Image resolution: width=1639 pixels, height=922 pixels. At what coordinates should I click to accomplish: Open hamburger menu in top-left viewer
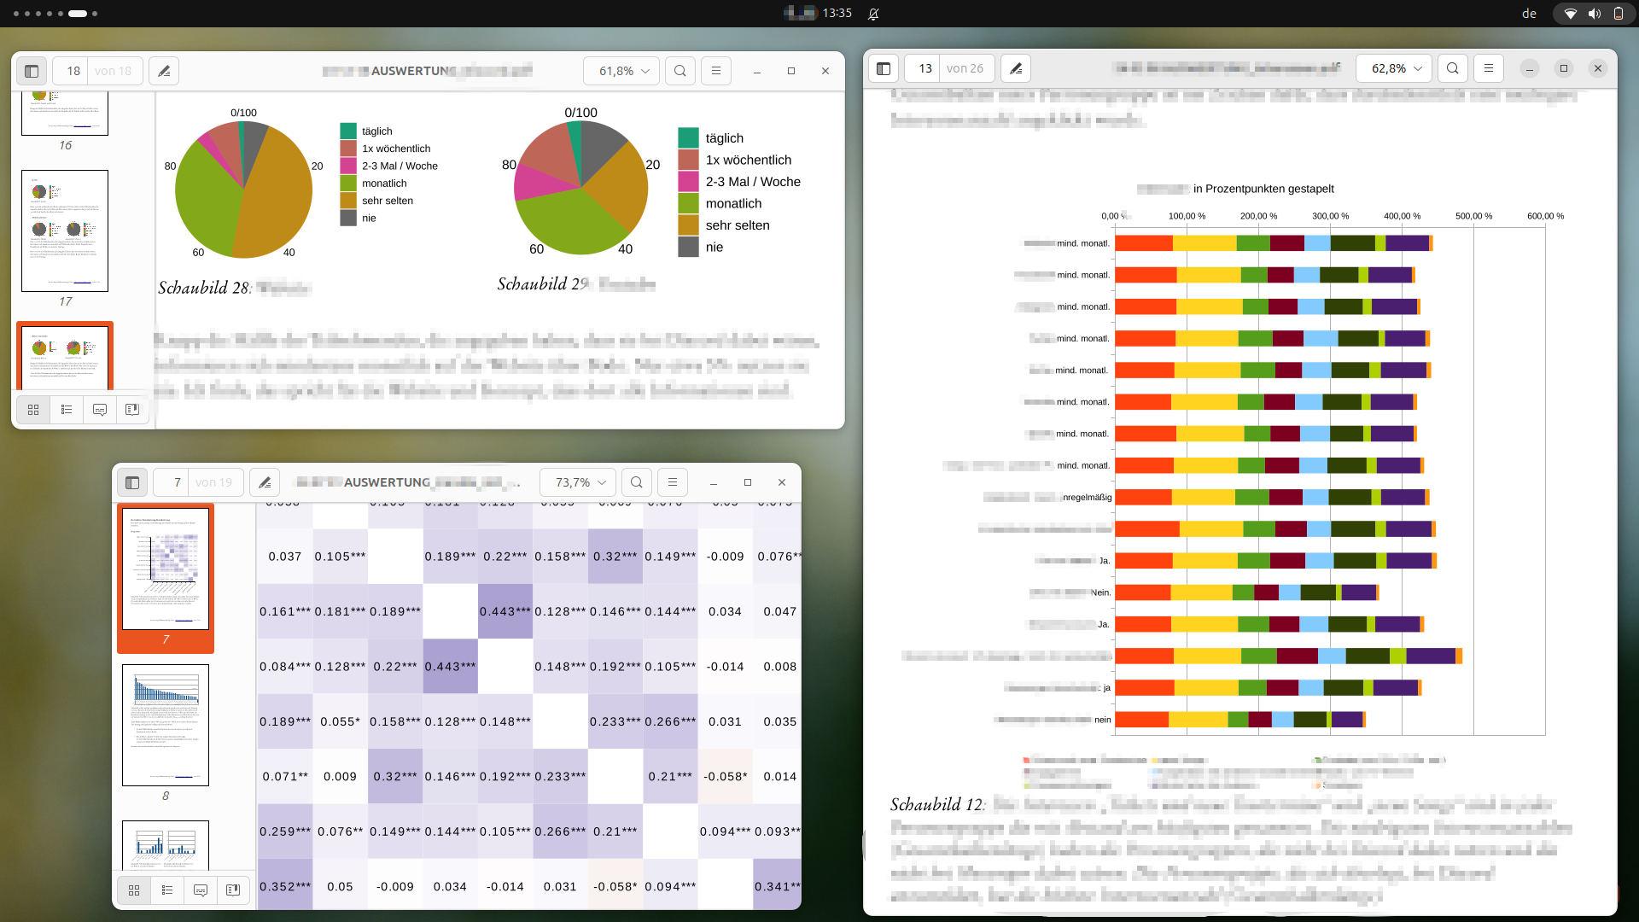716,71
